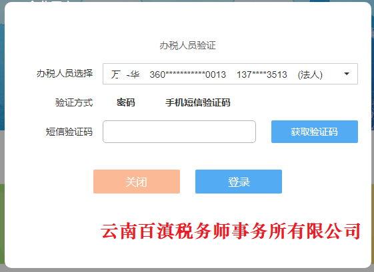Click the blue background strip left of the dialog
Screen dimensions: 374x272
pyautogui.click(x=2, y=71)
